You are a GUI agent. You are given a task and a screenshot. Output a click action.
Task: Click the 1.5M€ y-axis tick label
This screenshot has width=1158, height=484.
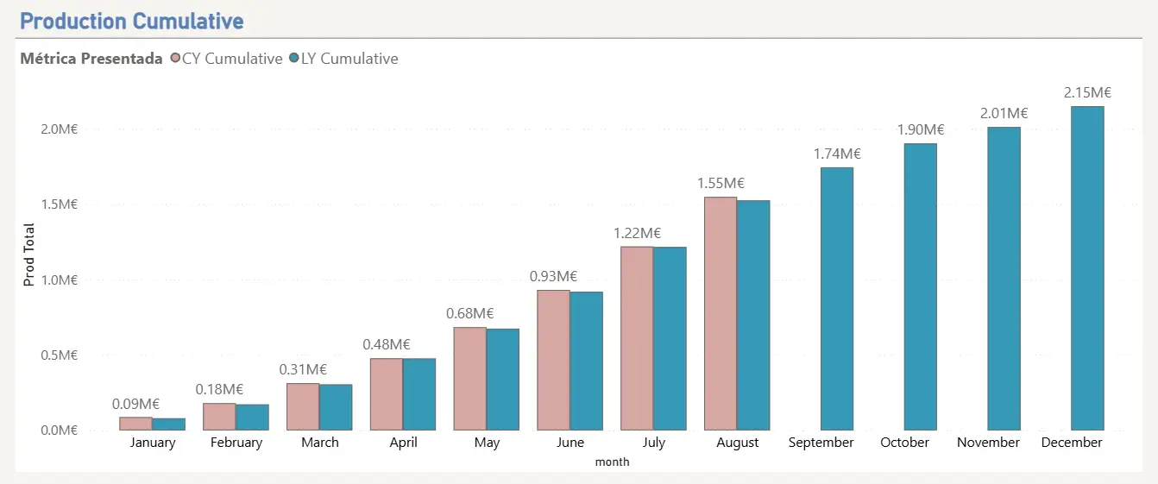click(60, 204)
